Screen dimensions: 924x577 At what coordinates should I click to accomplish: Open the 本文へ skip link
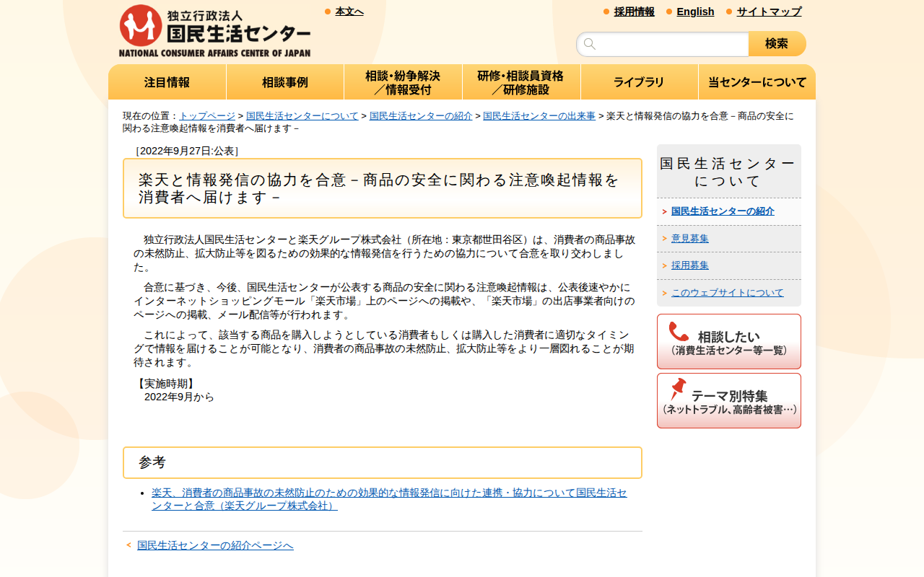click(349, 12)
